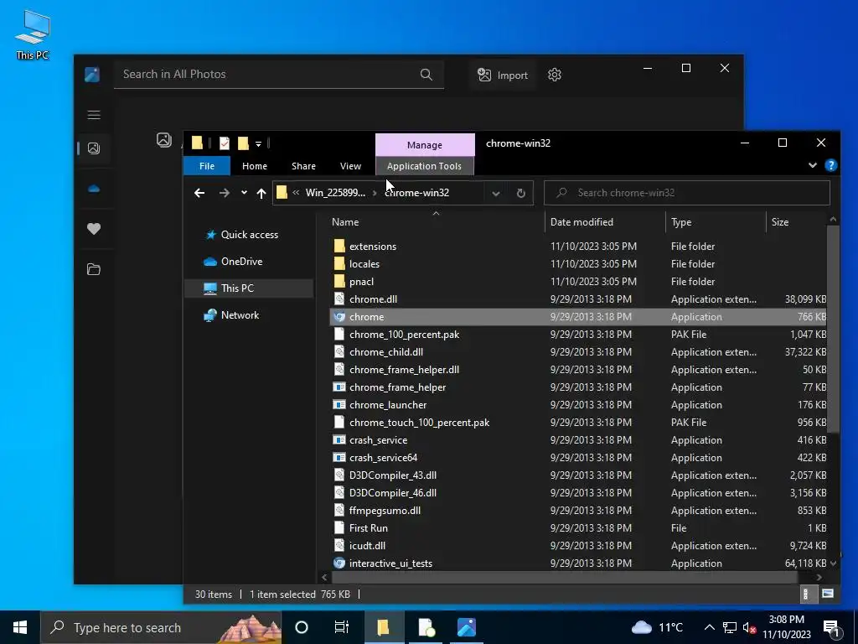Open the Application Tools tab
The image size is (858, 644).
tap(424, 166)
